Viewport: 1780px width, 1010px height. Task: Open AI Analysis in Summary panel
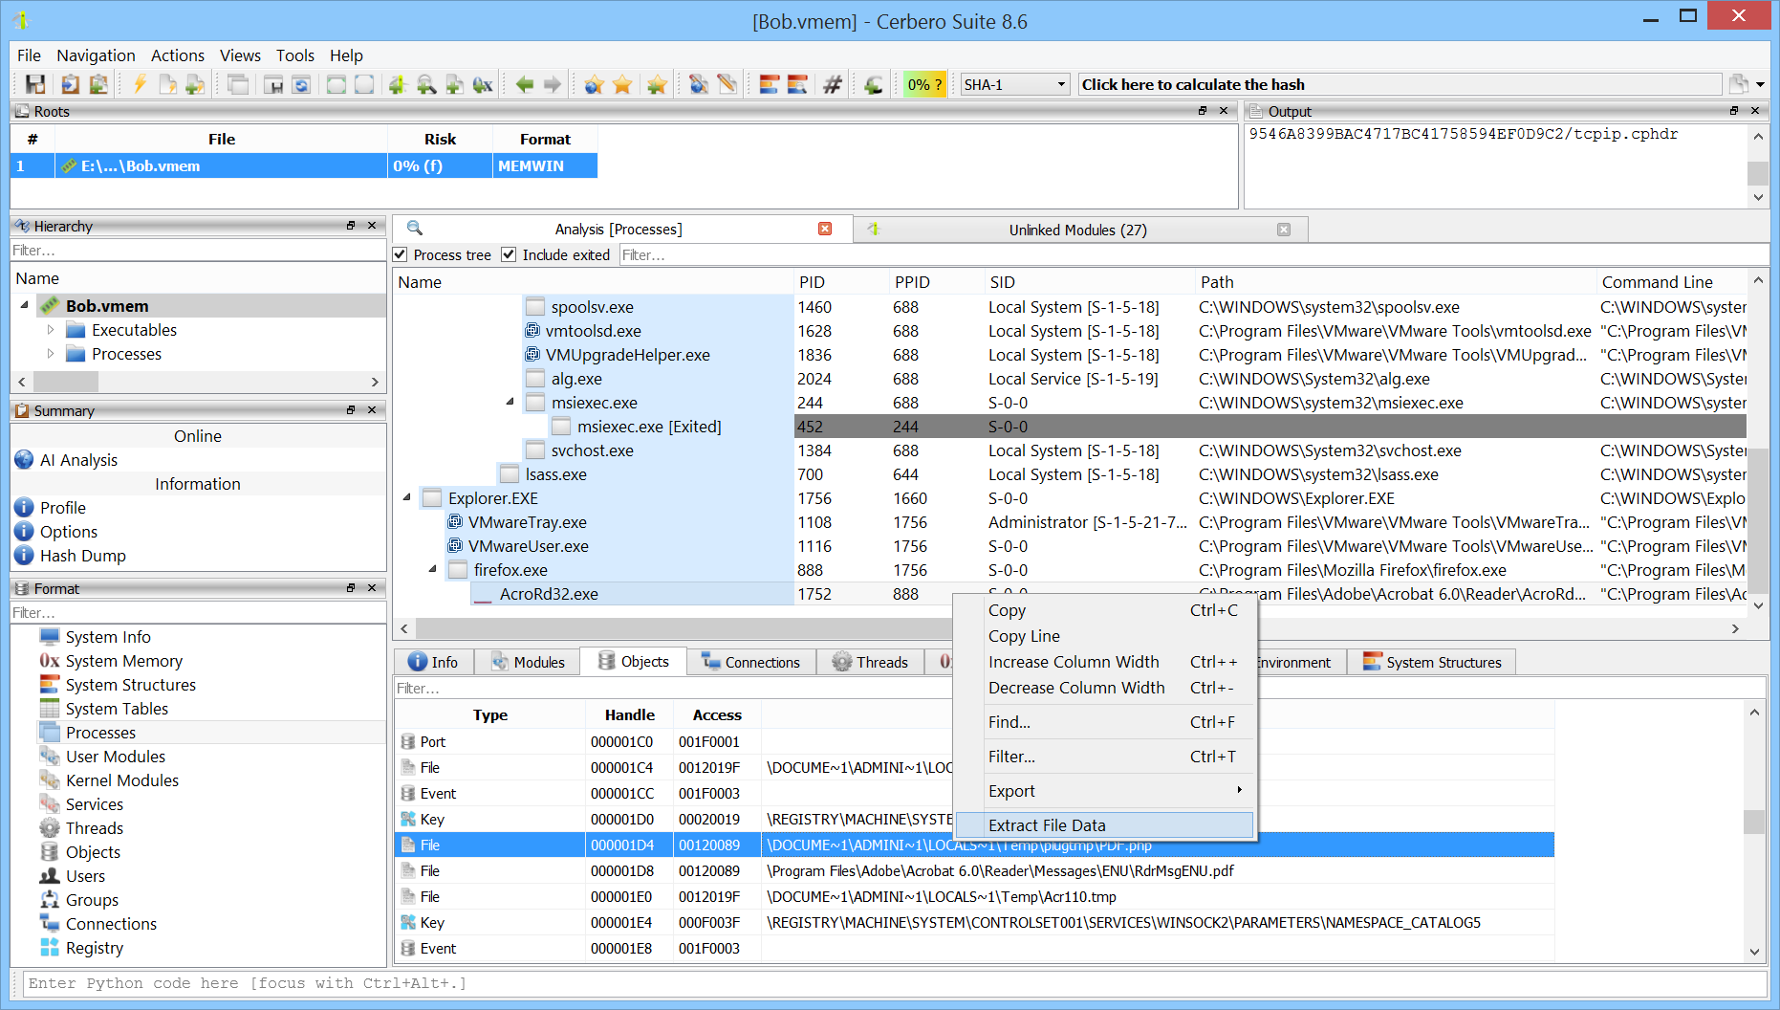coord(78,460)
